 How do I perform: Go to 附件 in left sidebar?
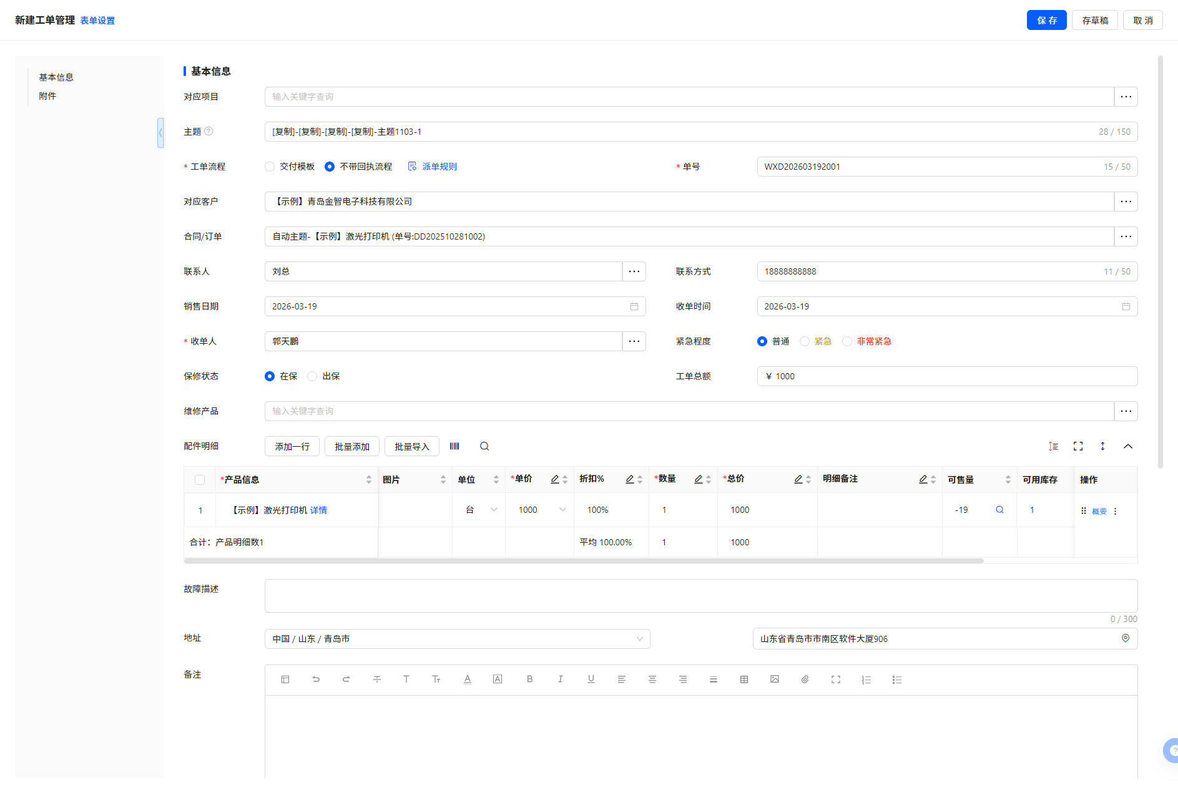pyautogui.click(x=47, y=96)
